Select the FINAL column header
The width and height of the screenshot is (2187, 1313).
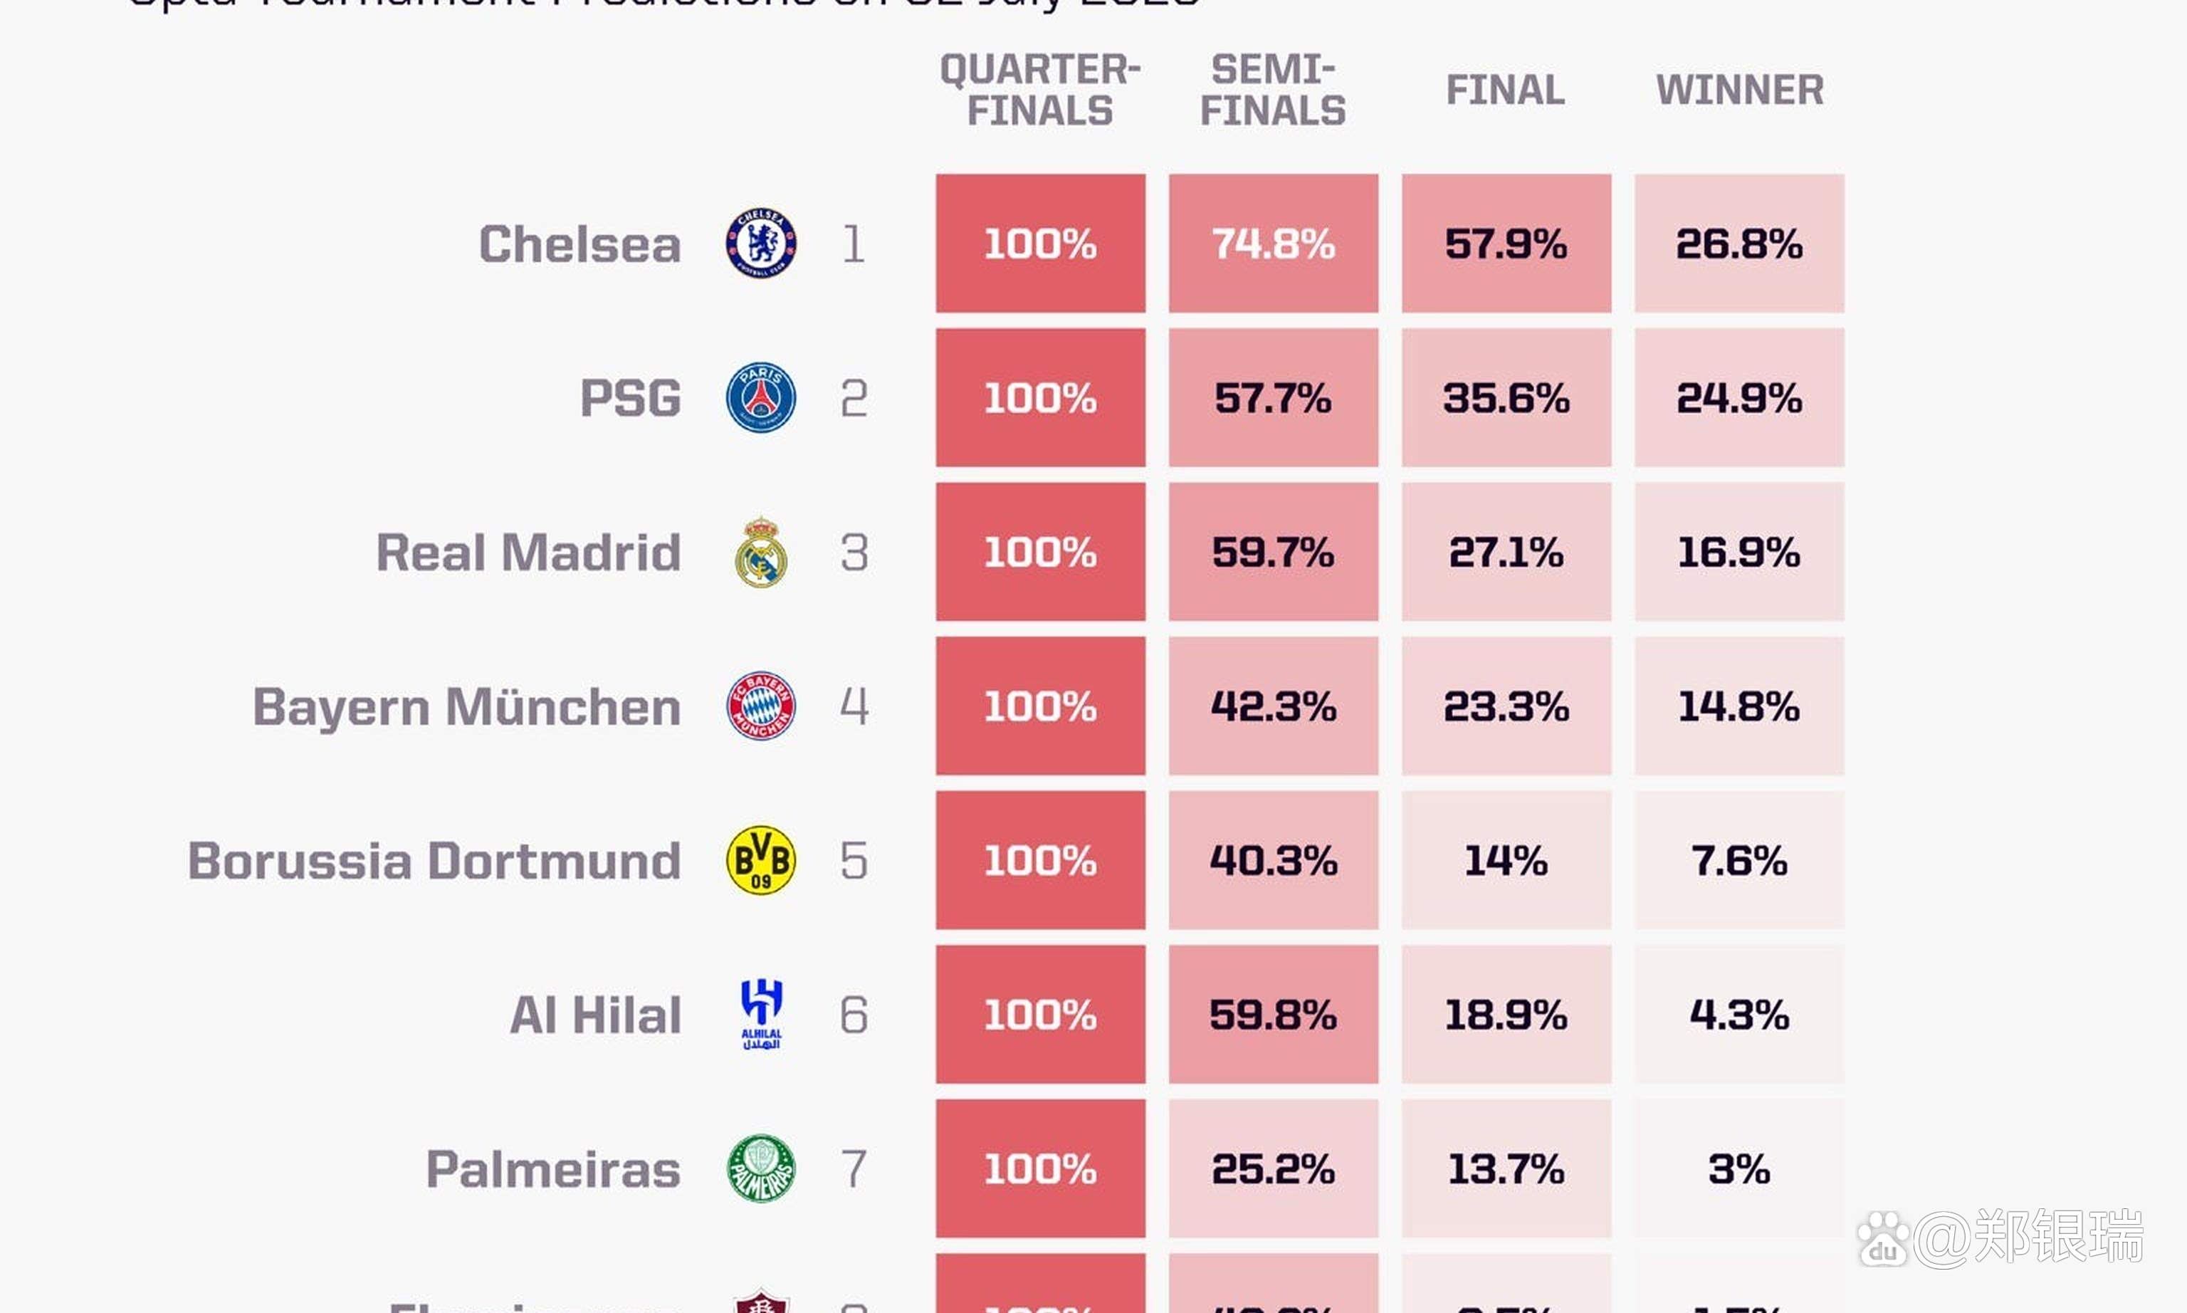pos(1505,90)
